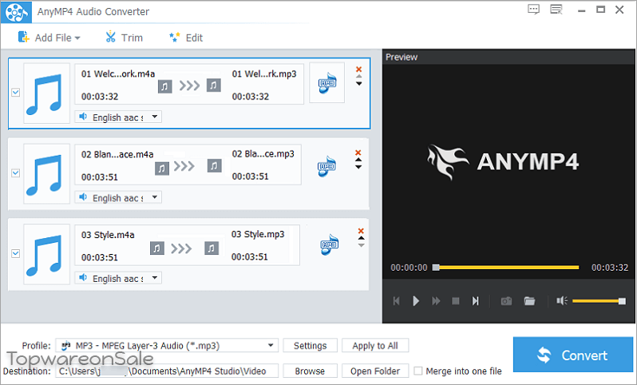Uncheck the 02 Blan...ace.m4a file checkbox
This screenshot has width=637, height=385.
click(15, 173)
